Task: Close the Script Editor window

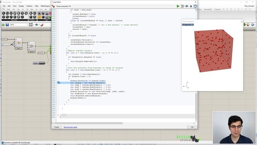Action: [196, 2]
